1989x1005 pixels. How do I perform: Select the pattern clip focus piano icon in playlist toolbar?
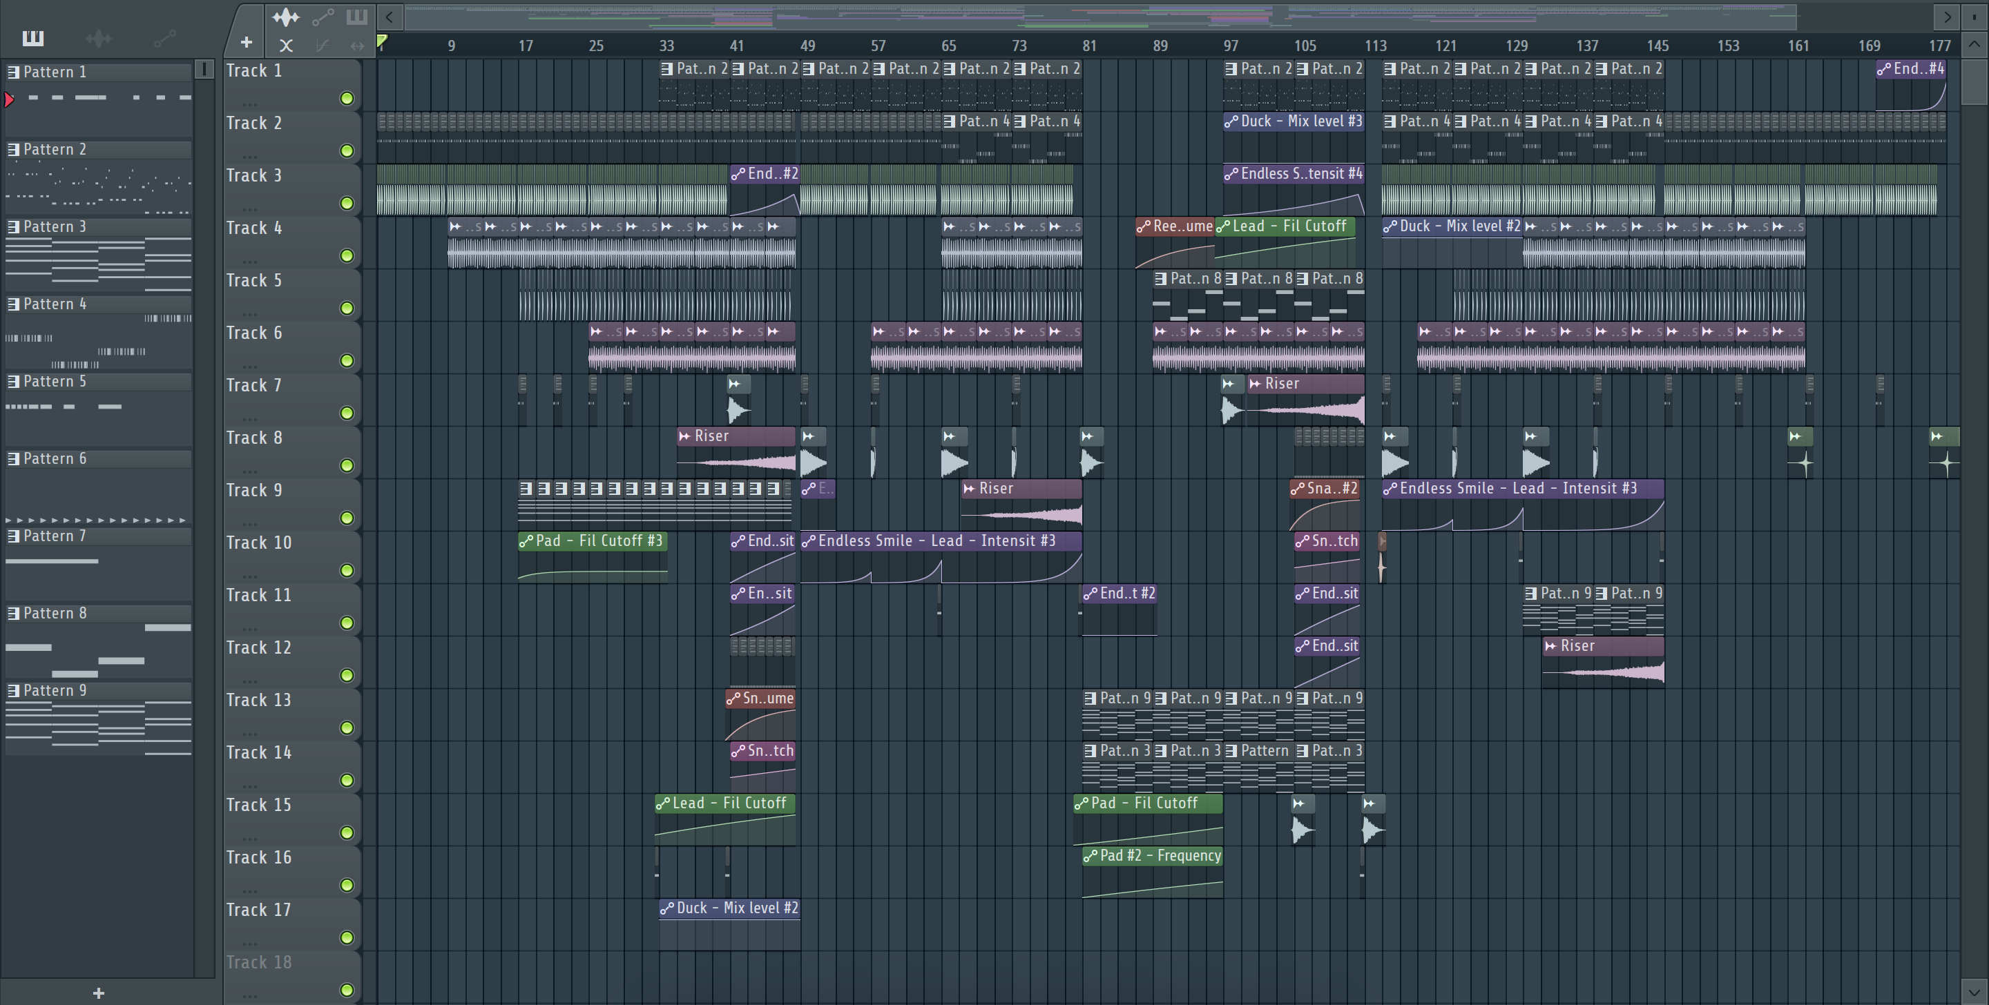point(357,17)
